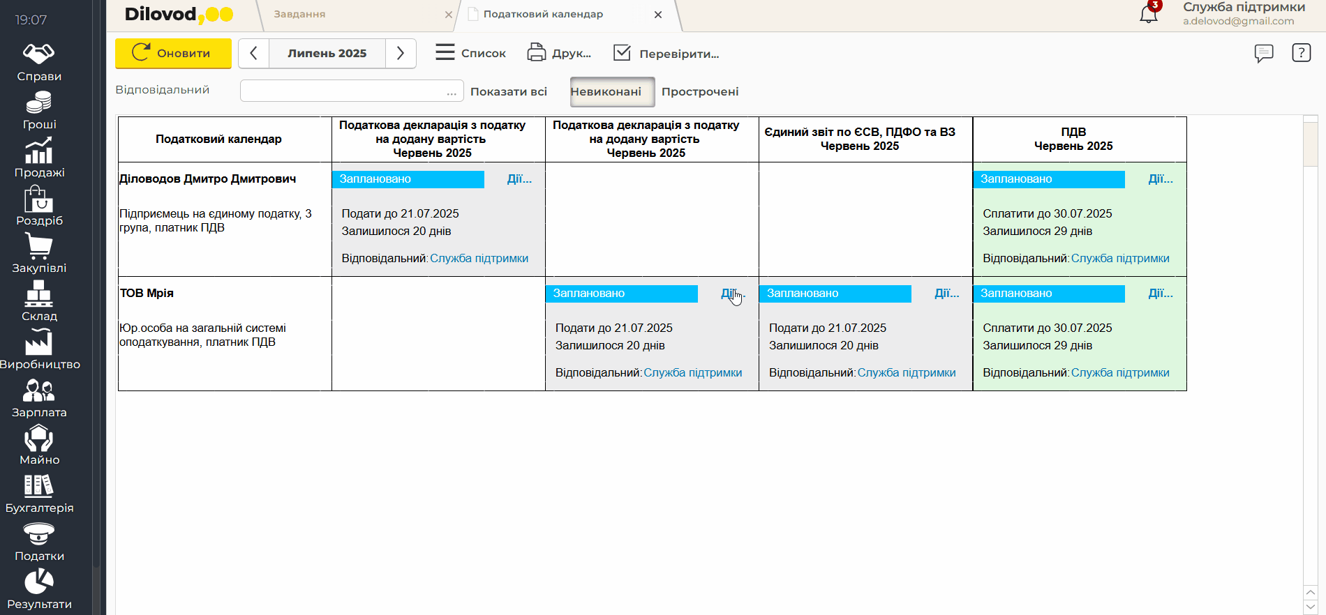Screen dimensions: 1326x615
Task: Open Дії for ТОВ Мрія Єдиний звіт
Action: [946, 294]
